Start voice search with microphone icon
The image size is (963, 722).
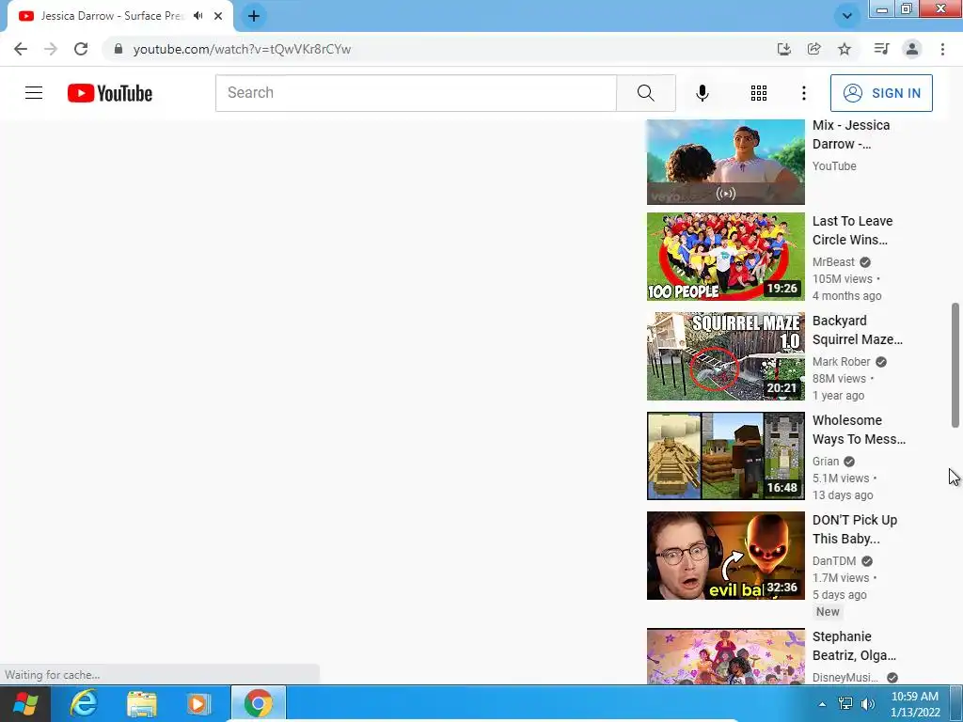[702, 93]
